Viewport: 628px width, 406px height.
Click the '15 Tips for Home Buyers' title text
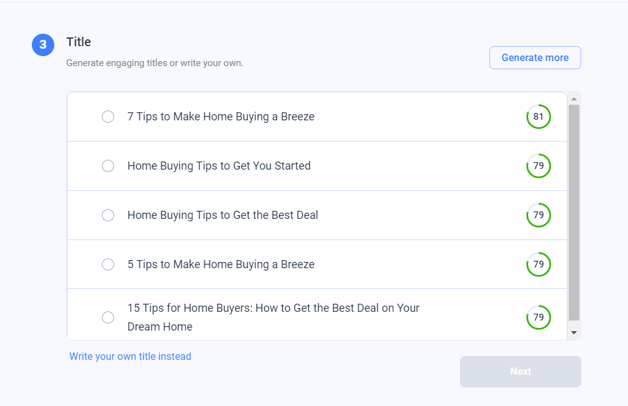(x=273, y=317)
